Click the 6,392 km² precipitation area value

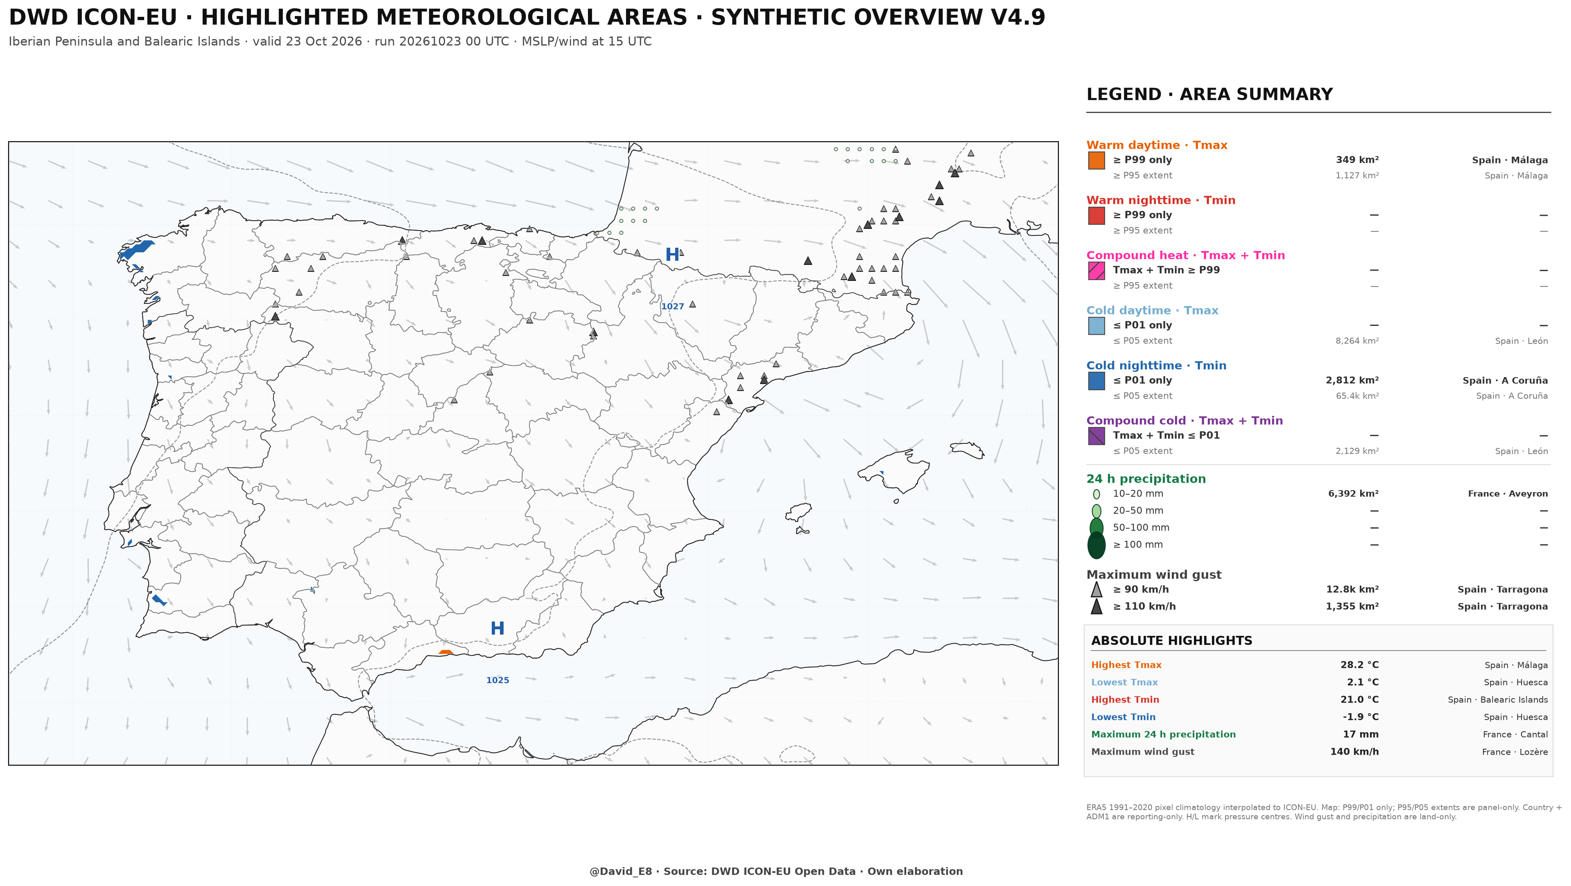[1353, 494]
